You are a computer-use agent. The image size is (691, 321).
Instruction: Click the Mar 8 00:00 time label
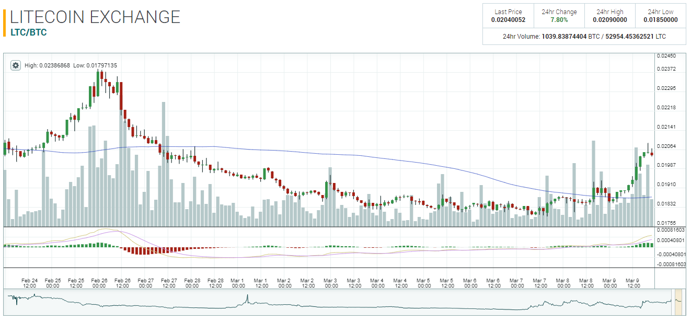point(563,283)
